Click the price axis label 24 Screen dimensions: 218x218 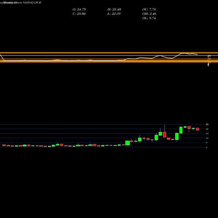pos(207,129)
